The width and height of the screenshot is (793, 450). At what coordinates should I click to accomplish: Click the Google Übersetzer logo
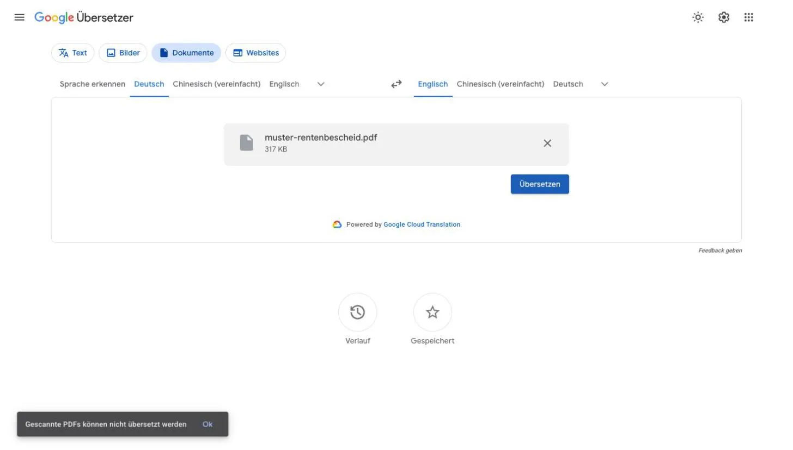(84, 17)
